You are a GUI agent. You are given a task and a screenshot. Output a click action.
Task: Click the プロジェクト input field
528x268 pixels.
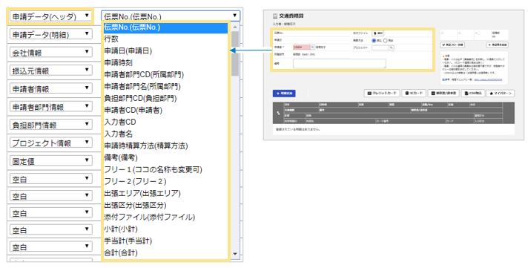[x=380, y=48]
